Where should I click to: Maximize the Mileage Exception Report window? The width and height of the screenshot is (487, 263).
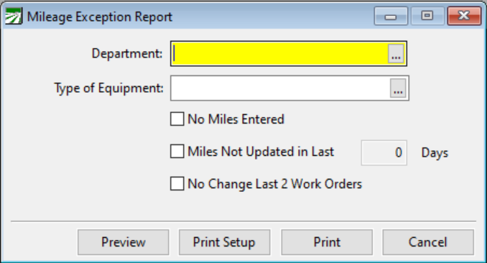coord(427,16)
